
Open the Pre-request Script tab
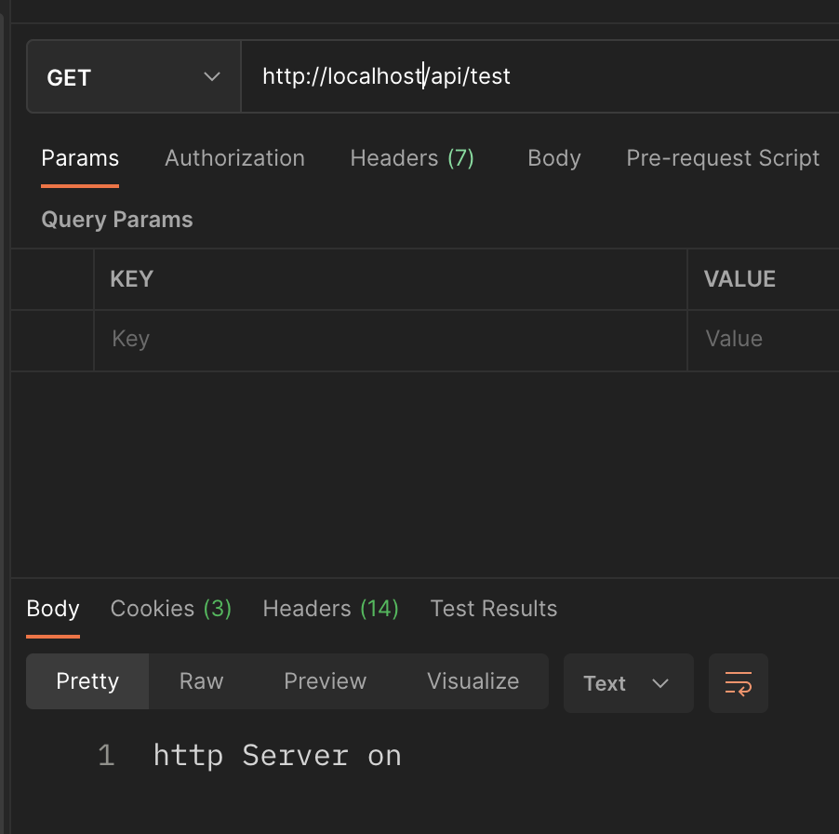(723, 158)
